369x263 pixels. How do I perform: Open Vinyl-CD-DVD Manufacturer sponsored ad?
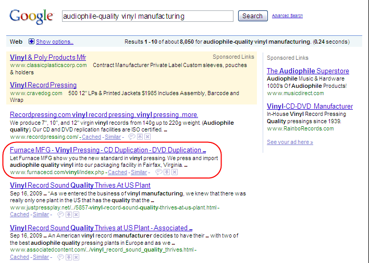pos(310,106)
